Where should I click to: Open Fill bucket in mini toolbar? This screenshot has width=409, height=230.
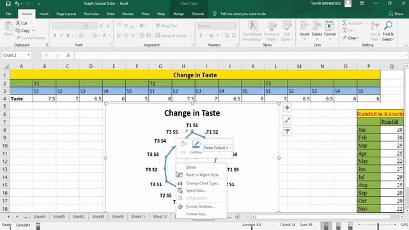pos(183,147)
